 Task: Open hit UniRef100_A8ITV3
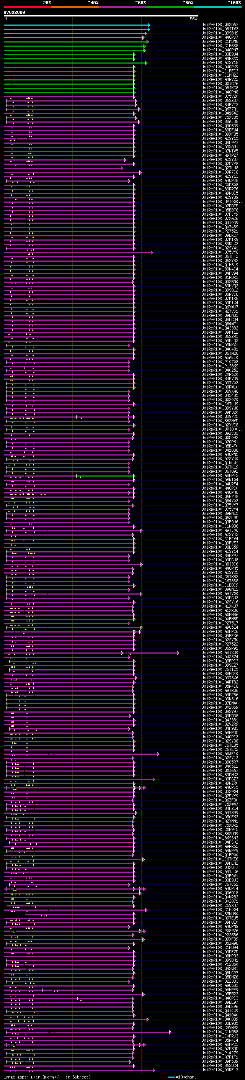coord(220,29)
